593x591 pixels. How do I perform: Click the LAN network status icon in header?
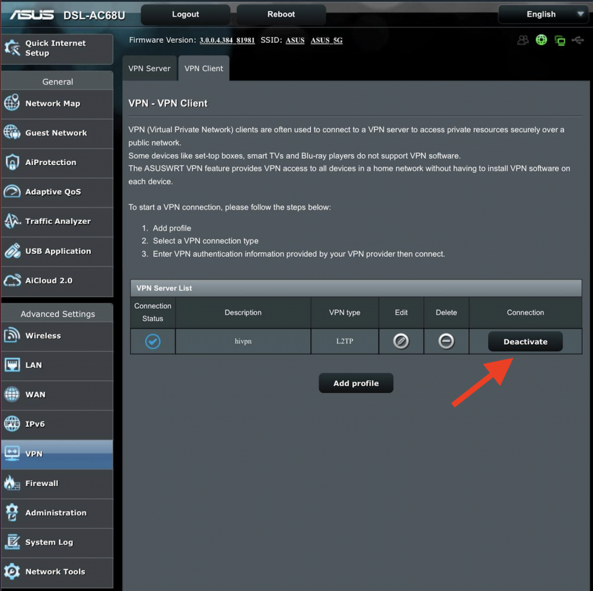click(x=559, y=40)
